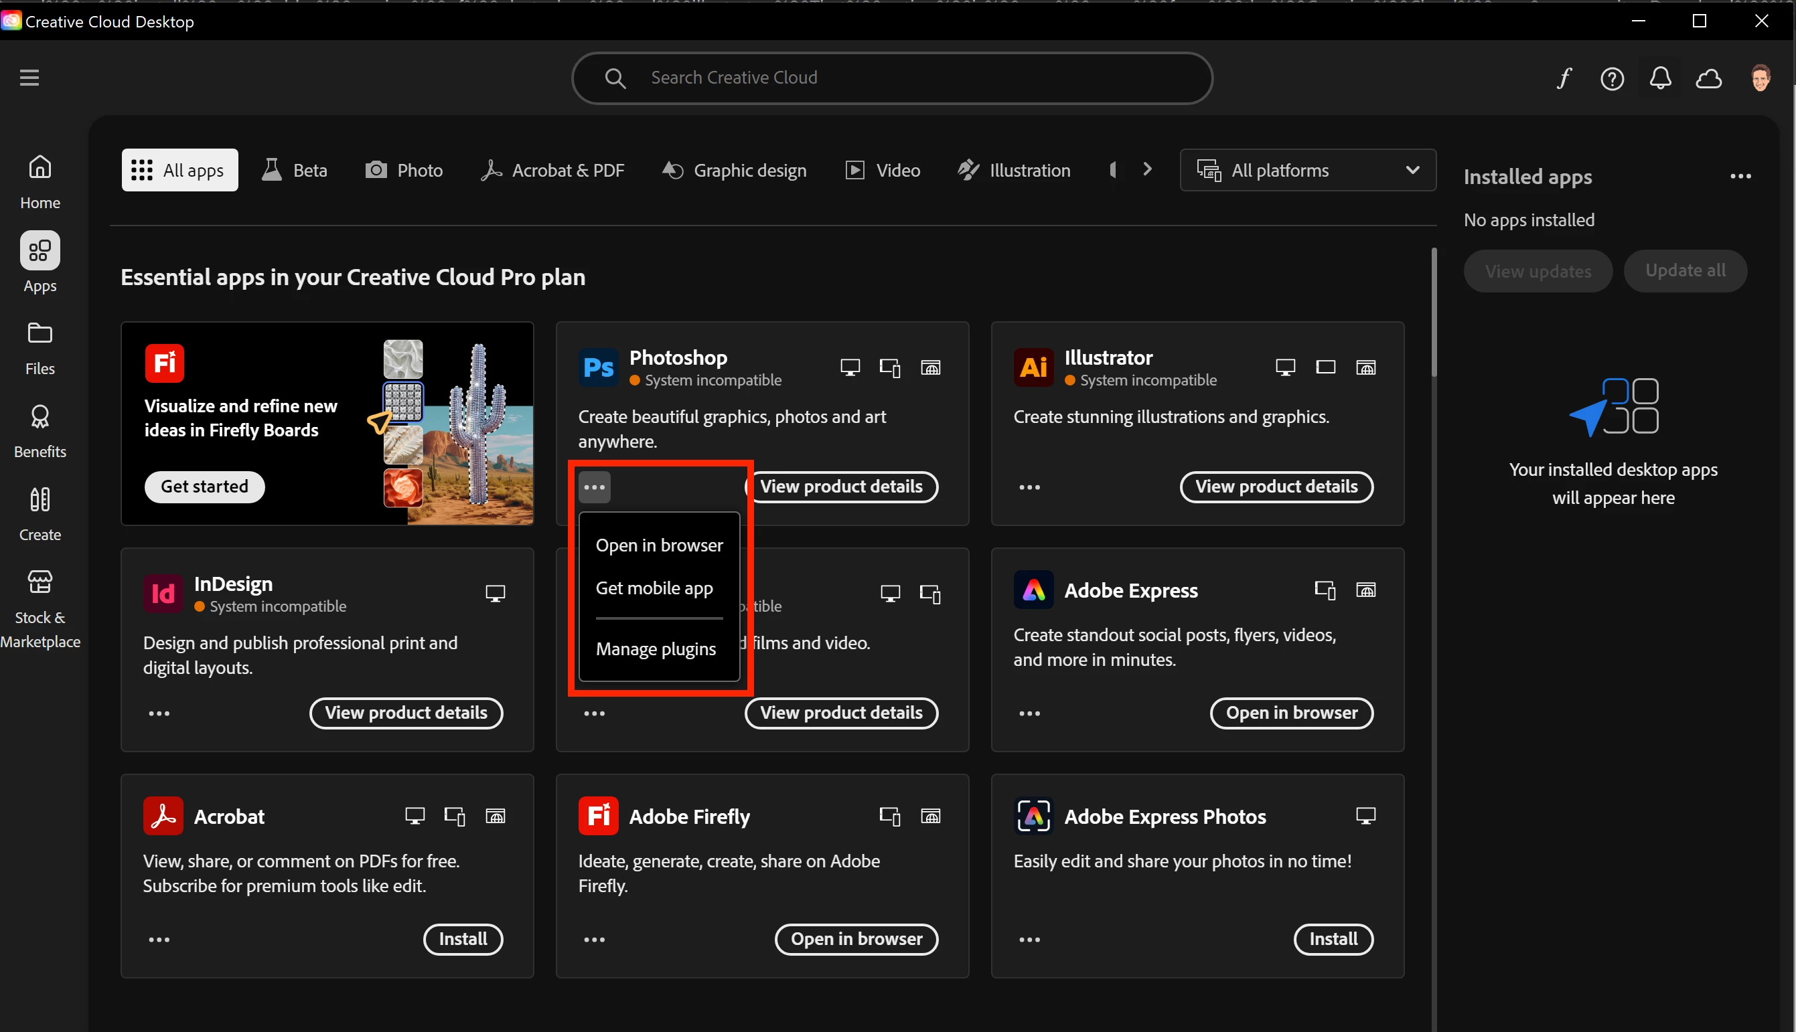1796x1032 pixels.
Task: Choose Open in browser menu entry
Action: [x=659, y=545]
